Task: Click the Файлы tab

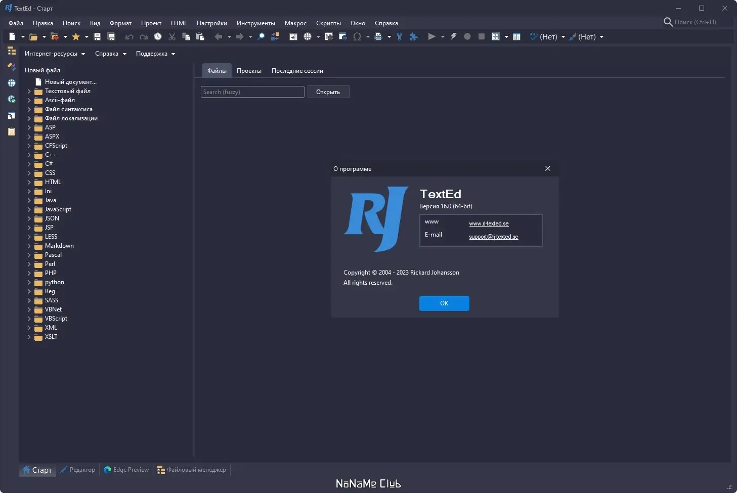Action: (x=217, y=71)
